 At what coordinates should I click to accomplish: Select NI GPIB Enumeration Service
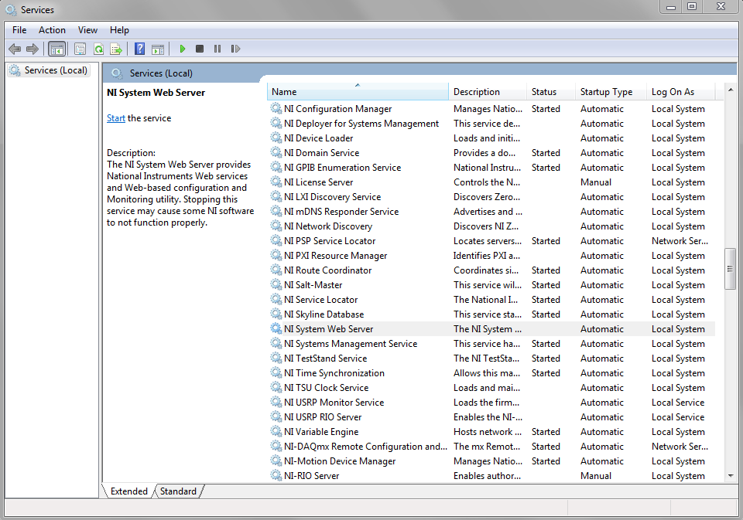(491, 167)
